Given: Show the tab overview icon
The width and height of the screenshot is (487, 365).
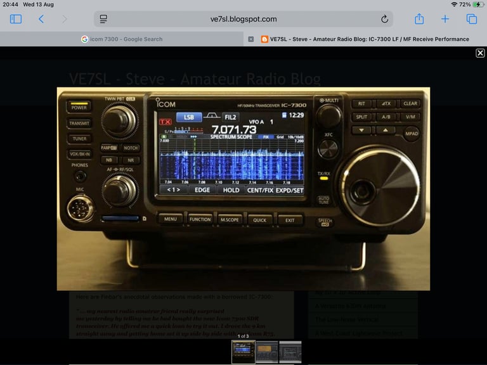Looking at the screenshot, I should (472, 19).
